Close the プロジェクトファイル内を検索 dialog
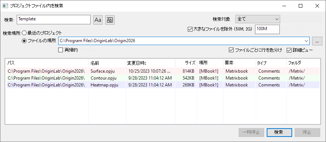Viewport: 326px width, 142px height. (317, 6)
